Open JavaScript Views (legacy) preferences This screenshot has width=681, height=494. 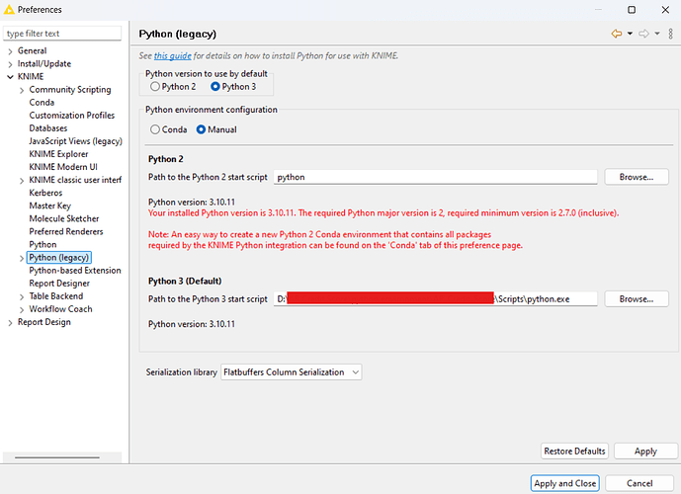point(75,141)
